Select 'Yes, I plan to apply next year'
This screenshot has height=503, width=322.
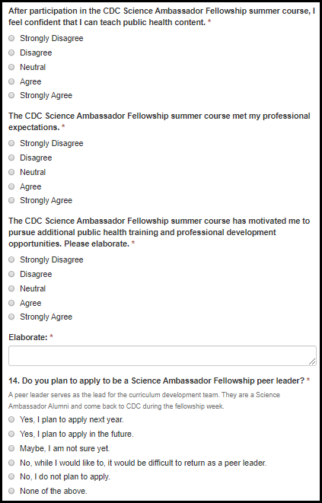pos(11,419)
